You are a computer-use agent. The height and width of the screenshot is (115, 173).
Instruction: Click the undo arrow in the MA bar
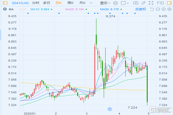coord(152,9)
